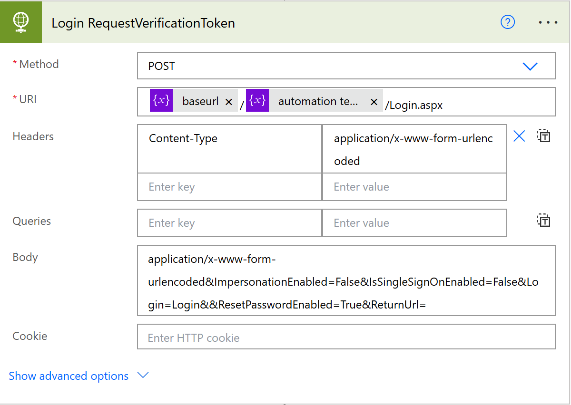Click the Queries Enter key field
This screenshot has height=405, width=571.
coord(229,223)
